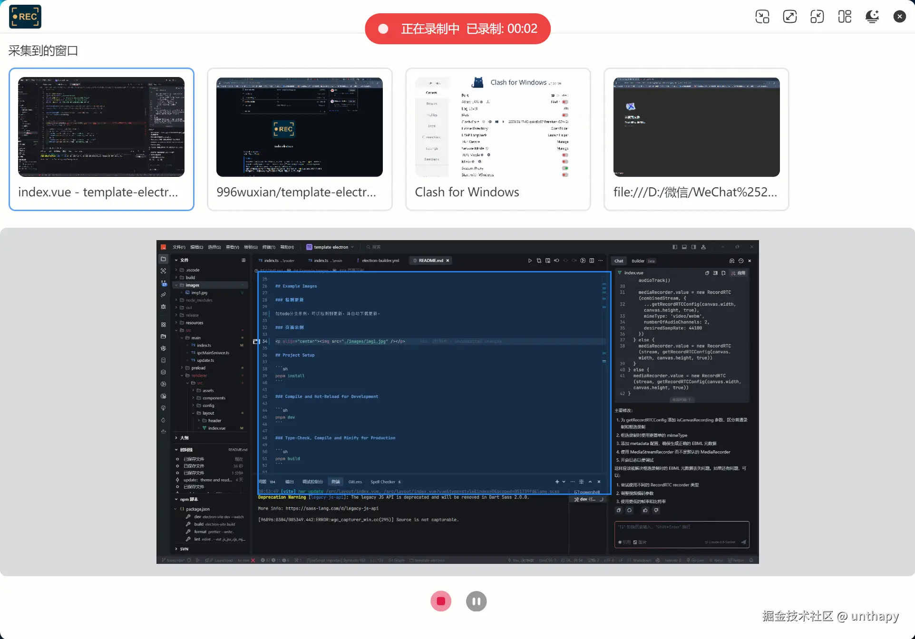This screenshot has width=915, height=639.
Task: Switch to the index.ts router editor tab
Action: (x=276, y=261)
